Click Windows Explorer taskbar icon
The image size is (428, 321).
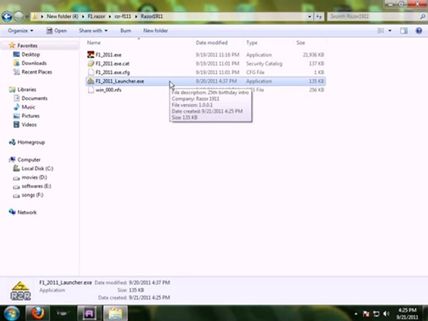(115, 313)
